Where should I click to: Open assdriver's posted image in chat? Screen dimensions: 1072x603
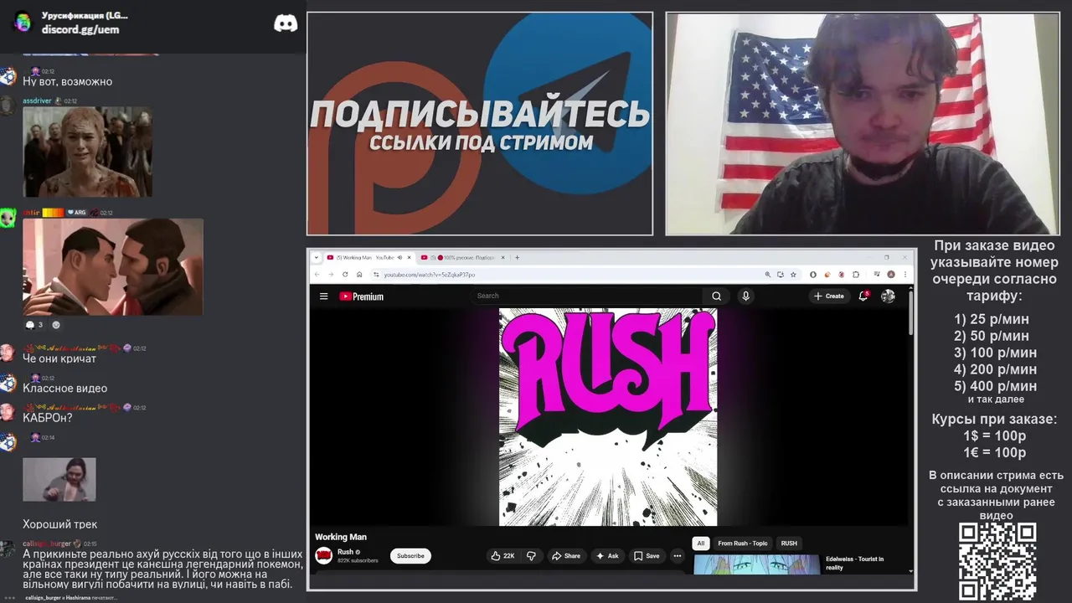87,152
